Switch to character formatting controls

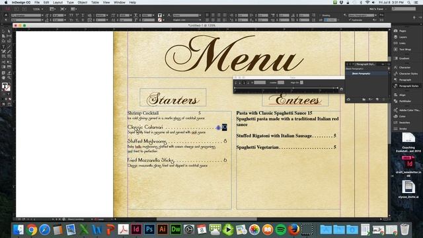pyautogui.click(x=6, y=15)
